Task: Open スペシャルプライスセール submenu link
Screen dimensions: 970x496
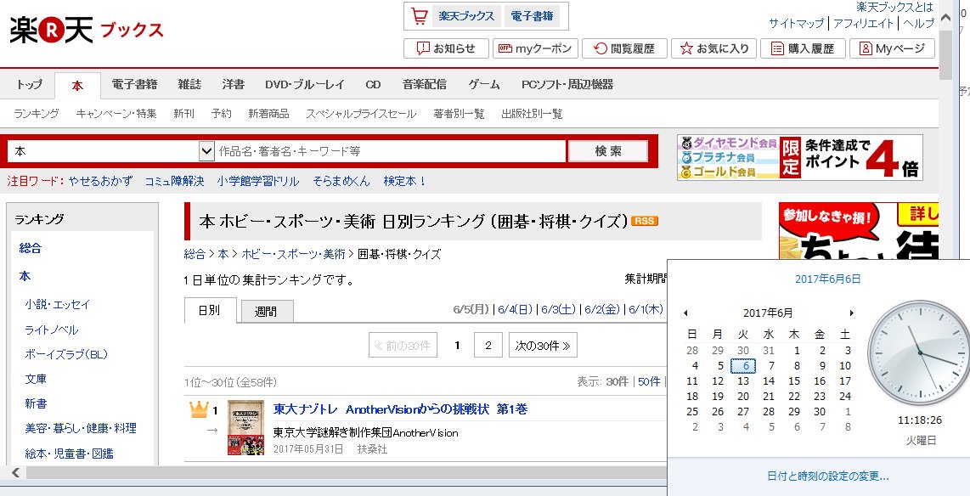Action: pos(361,114)
